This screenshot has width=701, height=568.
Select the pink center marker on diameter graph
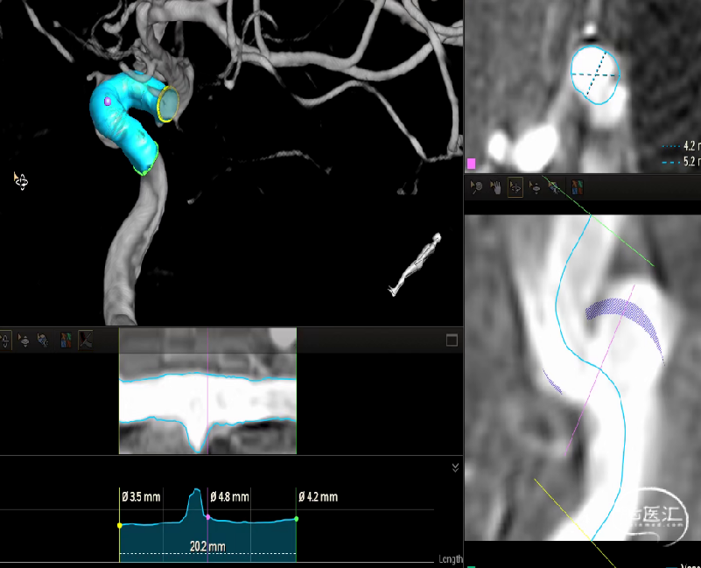click(x=207, y=517)
